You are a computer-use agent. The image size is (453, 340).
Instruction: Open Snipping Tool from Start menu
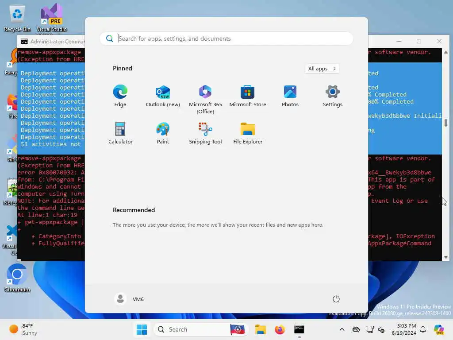[205, 133]
